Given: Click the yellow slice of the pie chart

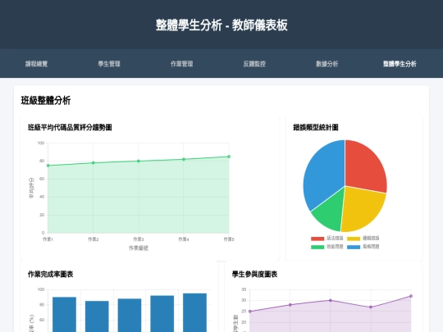Looking at the screenshot, I should (363, 209).
